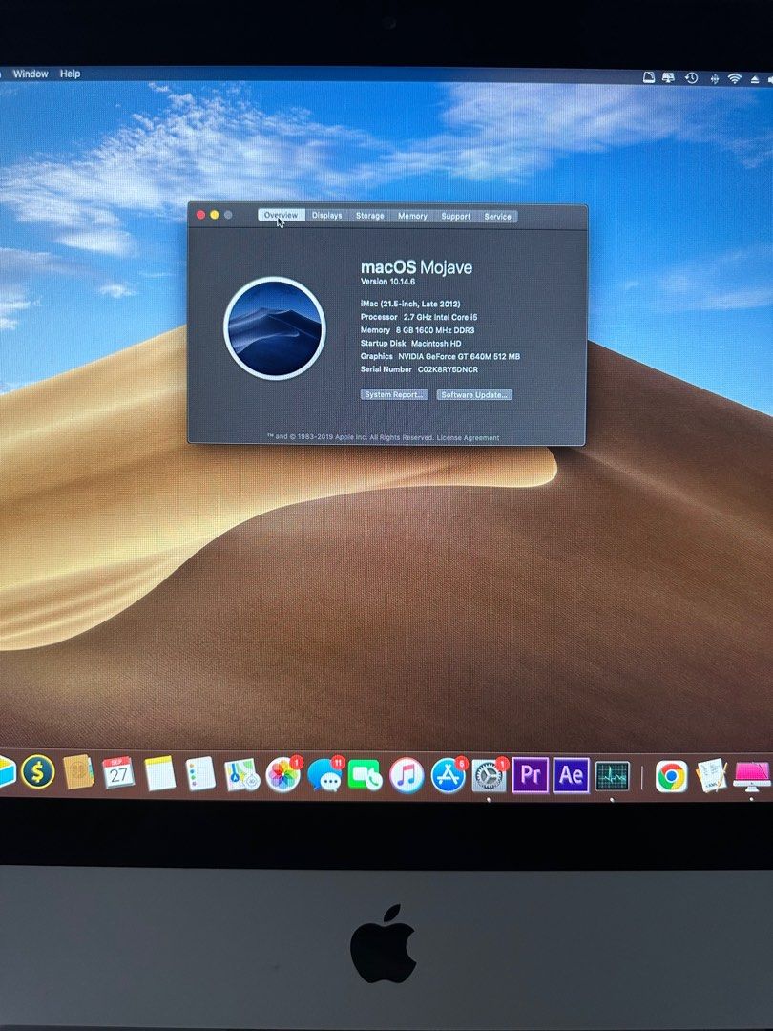
Task: Click the Macintosh HD startup disk text
Action: (436, 344)
